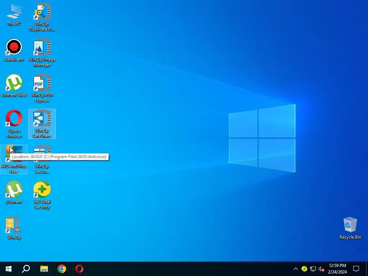Expand hidden system tray icons
The width and height of the screenshot is (368, 276).
(x=296, y=269)
